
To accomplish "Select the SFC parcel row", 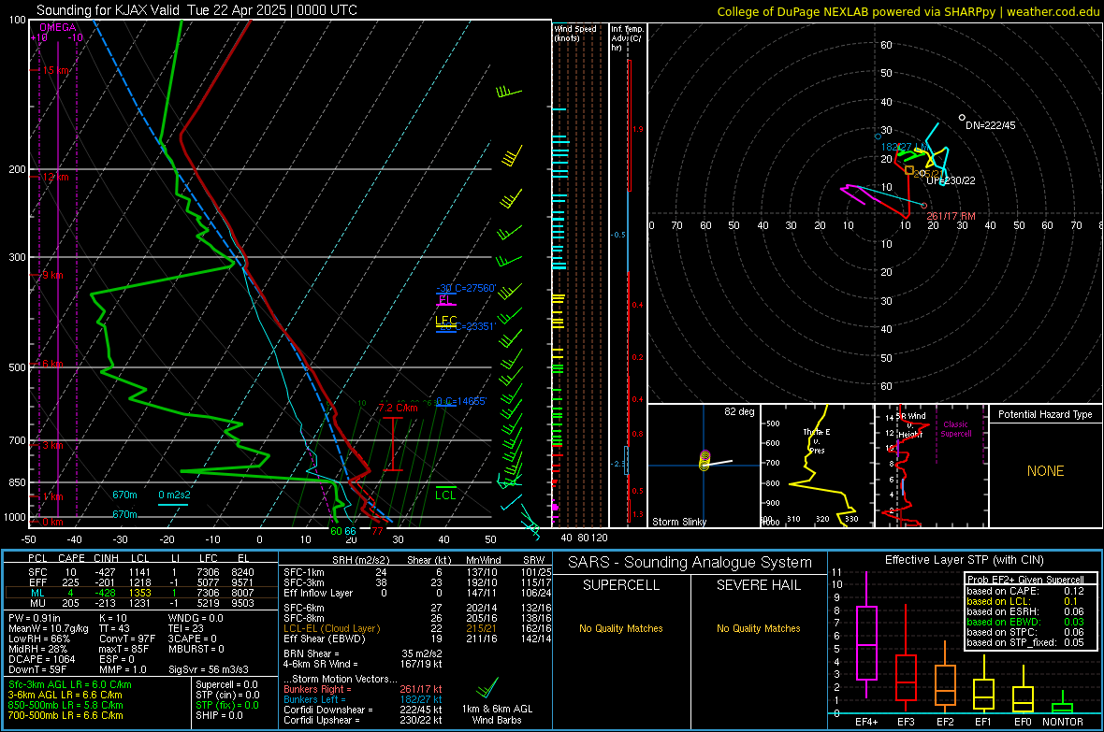I will pyautogui.click(x=139, y=572).
